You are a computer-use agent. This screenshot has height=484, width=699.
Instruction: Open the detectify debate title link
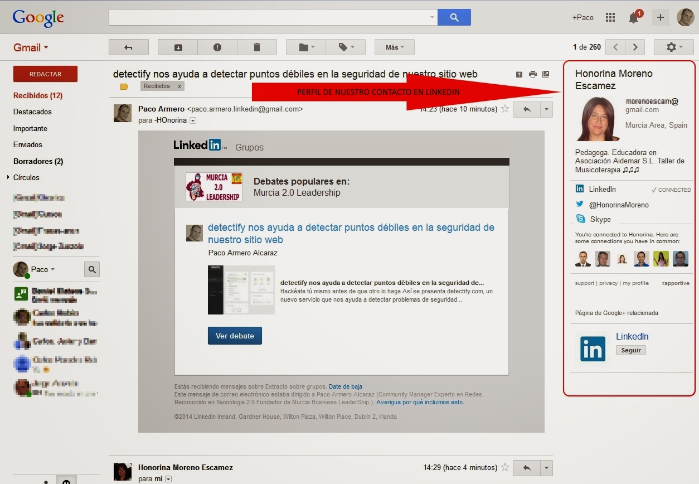(351, 234)
